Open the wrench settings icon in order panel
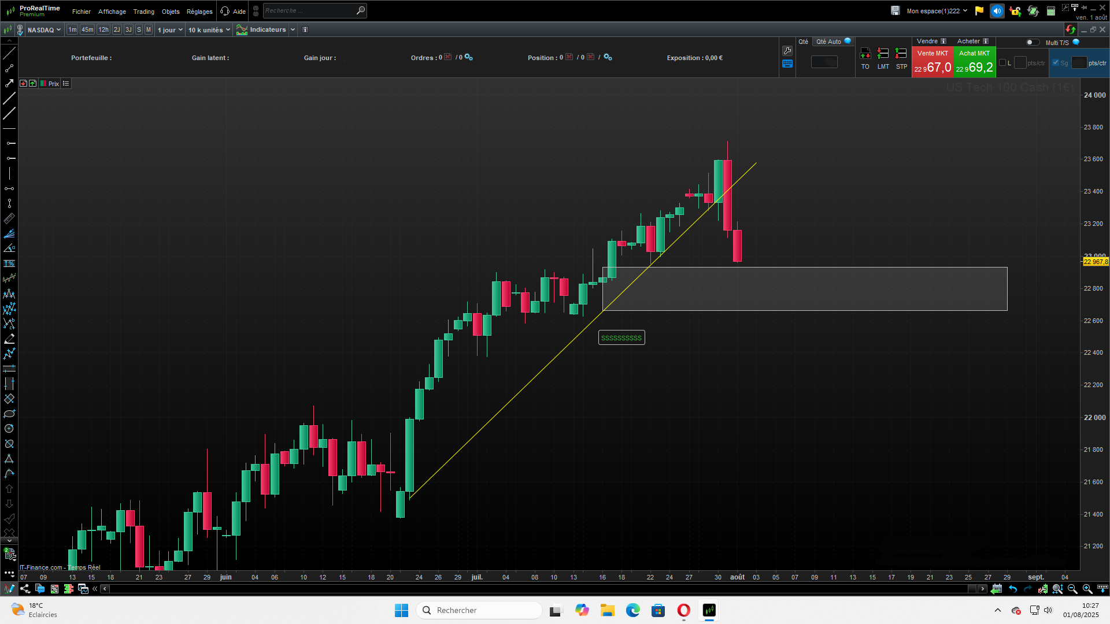 click(787, 51)
